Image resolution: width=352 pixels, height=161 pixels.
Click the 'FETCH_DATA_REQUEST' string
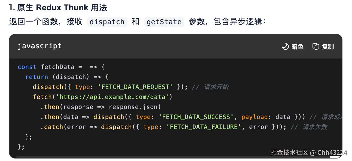(x=135, y=87)
